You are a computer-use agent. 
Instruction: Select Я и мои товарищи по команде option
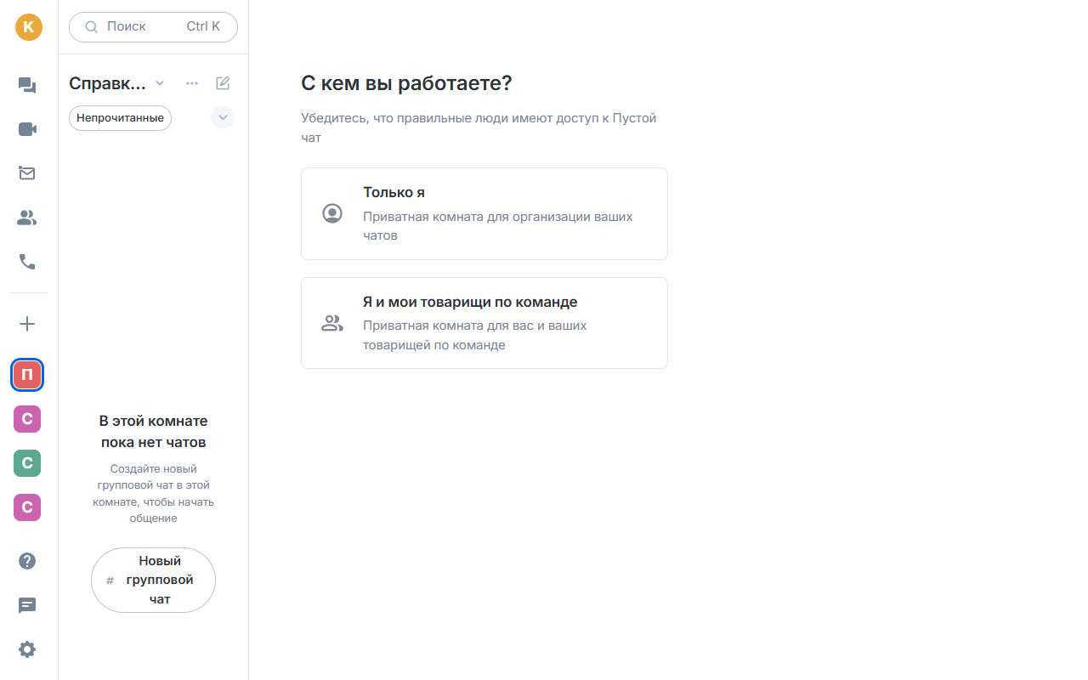(x=484, y=323)
